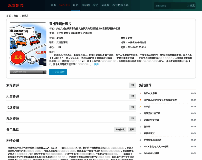Expand the synopsis with 展开 link

coord(96,64)
